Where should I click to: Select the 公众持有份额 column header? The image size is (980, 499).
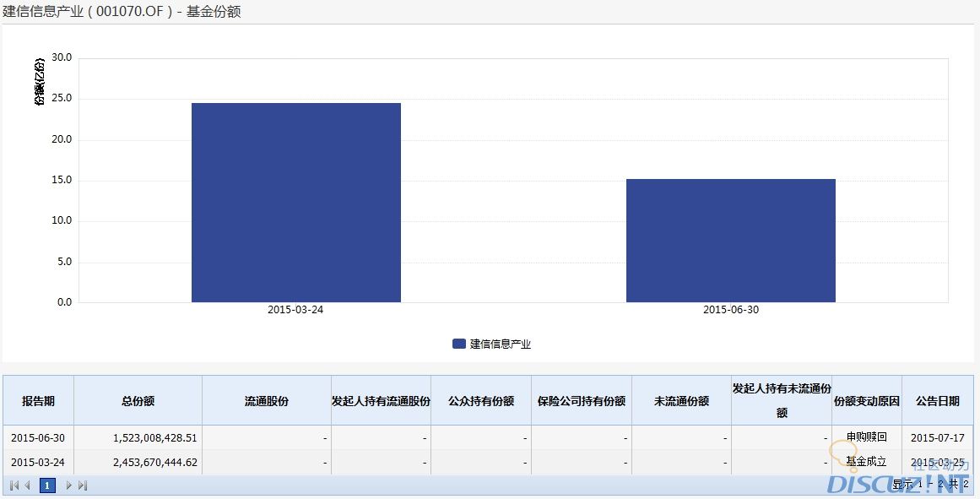[480, 401]
